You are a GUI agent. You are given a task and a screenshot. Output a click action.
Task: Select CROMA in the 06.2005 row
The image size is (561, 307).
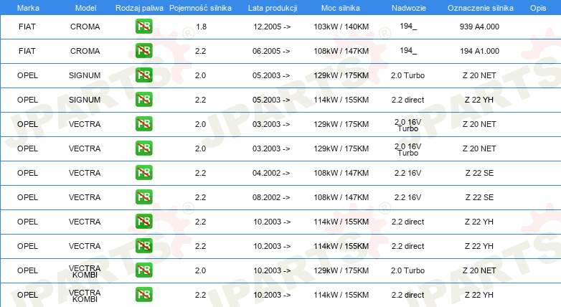pyautogui.click(x=85, y=51)
